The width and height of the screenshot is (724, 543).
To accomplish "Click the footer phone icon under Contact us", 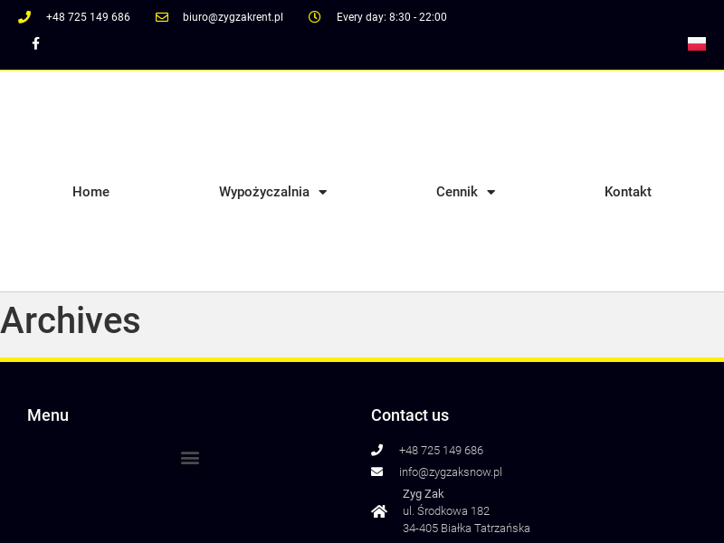I will (377, 450).
